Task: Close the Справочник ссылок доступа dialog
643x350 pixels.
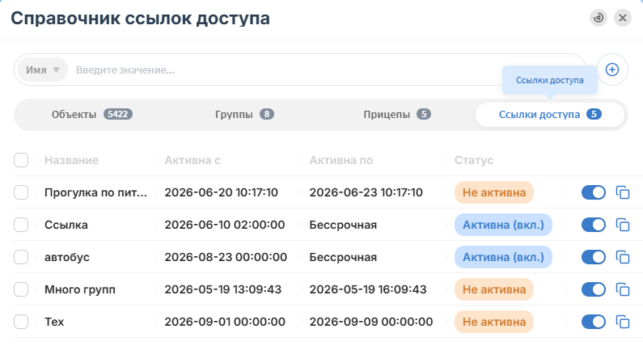Action: click(x=623, y=18)
